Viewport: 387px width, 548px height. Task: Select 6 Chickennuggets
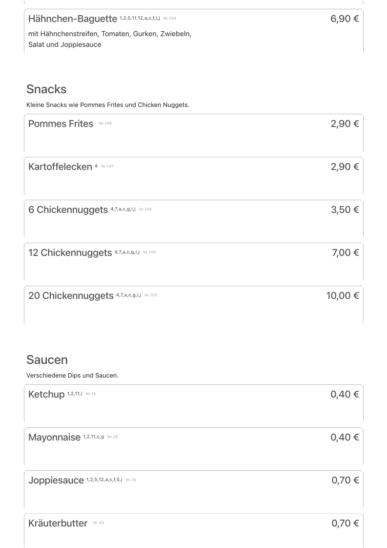coord(68,210)
